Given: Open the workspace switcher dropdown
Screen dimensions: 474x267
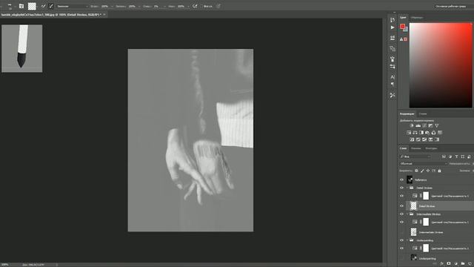Looking at the screenshot, I should [x=450, y=6].
